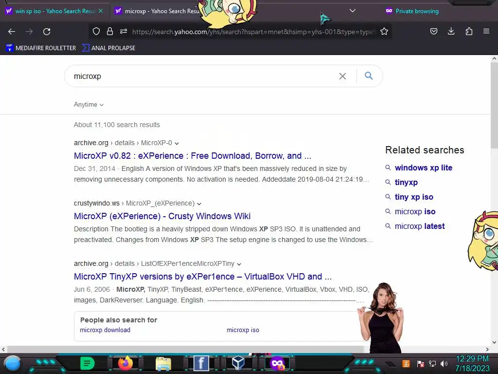Open Facebook icon in the taskbar
The image size is (498, 374).
point(201,363)
